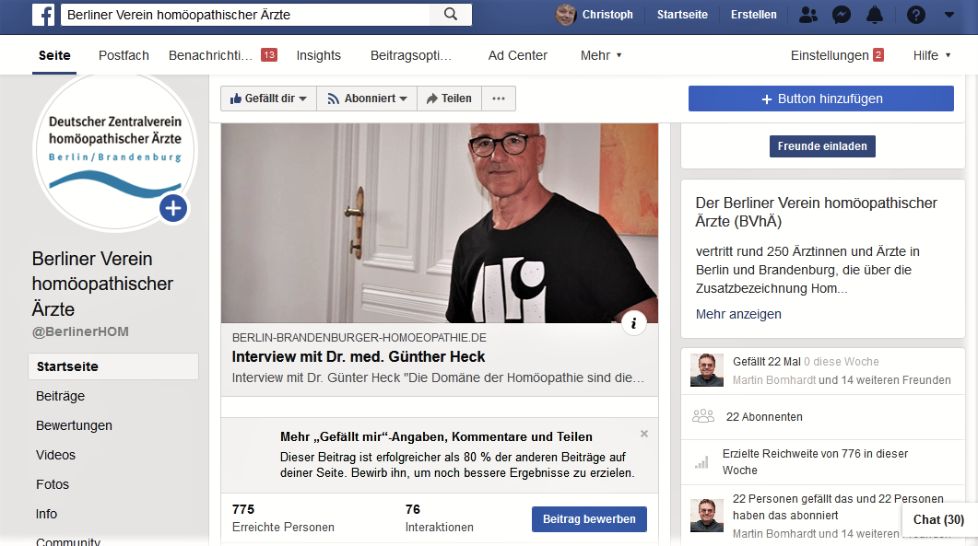This screenshot has height=546, width=978.
Task: Click Erzielte Reichweite von 776 text
Action: pyautogui.click(x=815, y=462)
